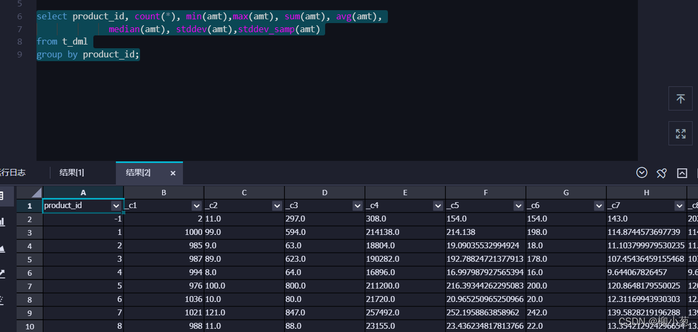Click the fullscreen expand arrows icon
Viewport: 698px width, 332px height.
coord(680,134)
